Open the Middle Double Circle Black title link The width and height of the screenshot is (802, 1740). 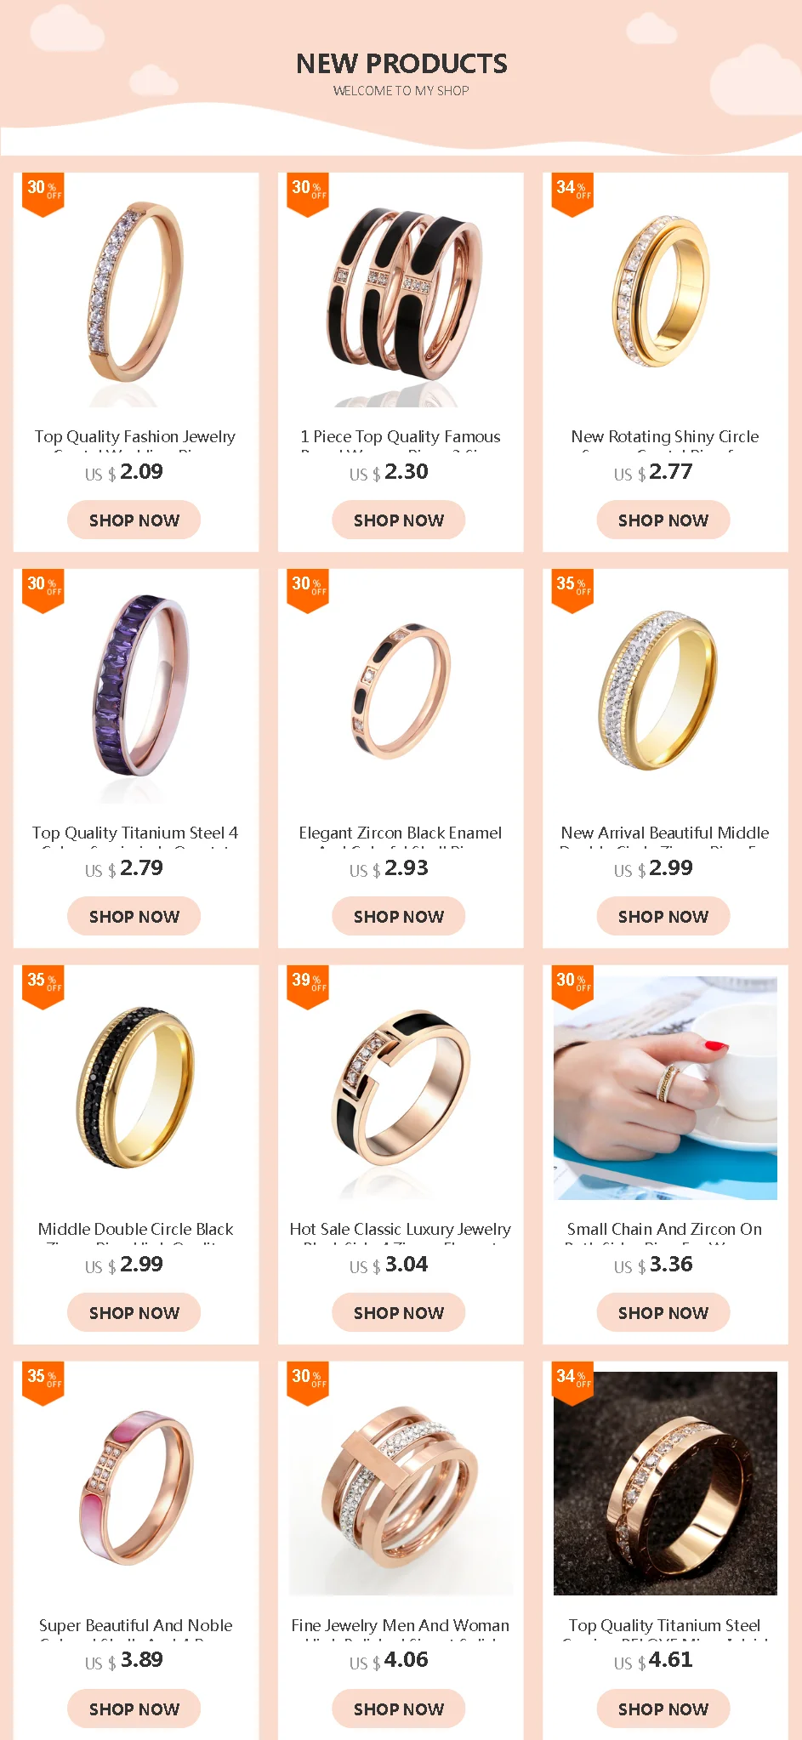(136, 1230)
